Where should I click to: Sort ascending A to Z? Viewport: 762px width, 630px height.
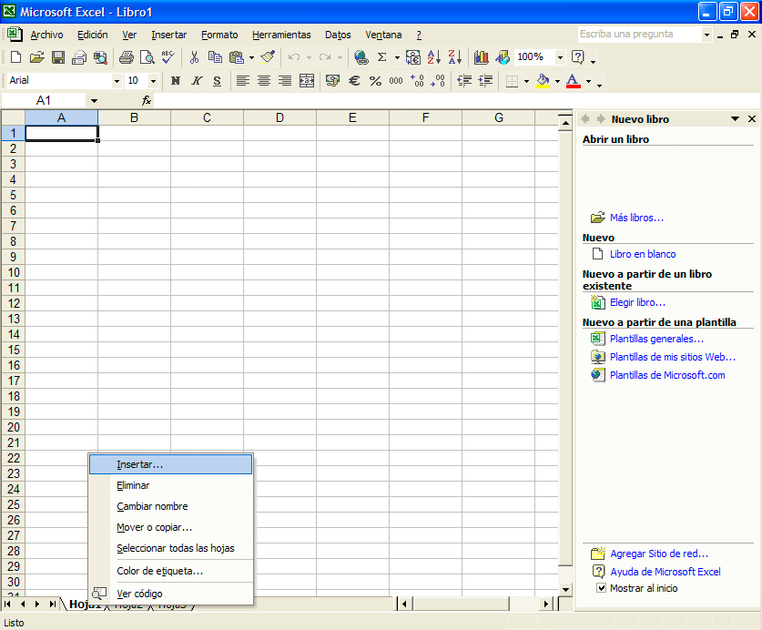(x=433, y=57)
